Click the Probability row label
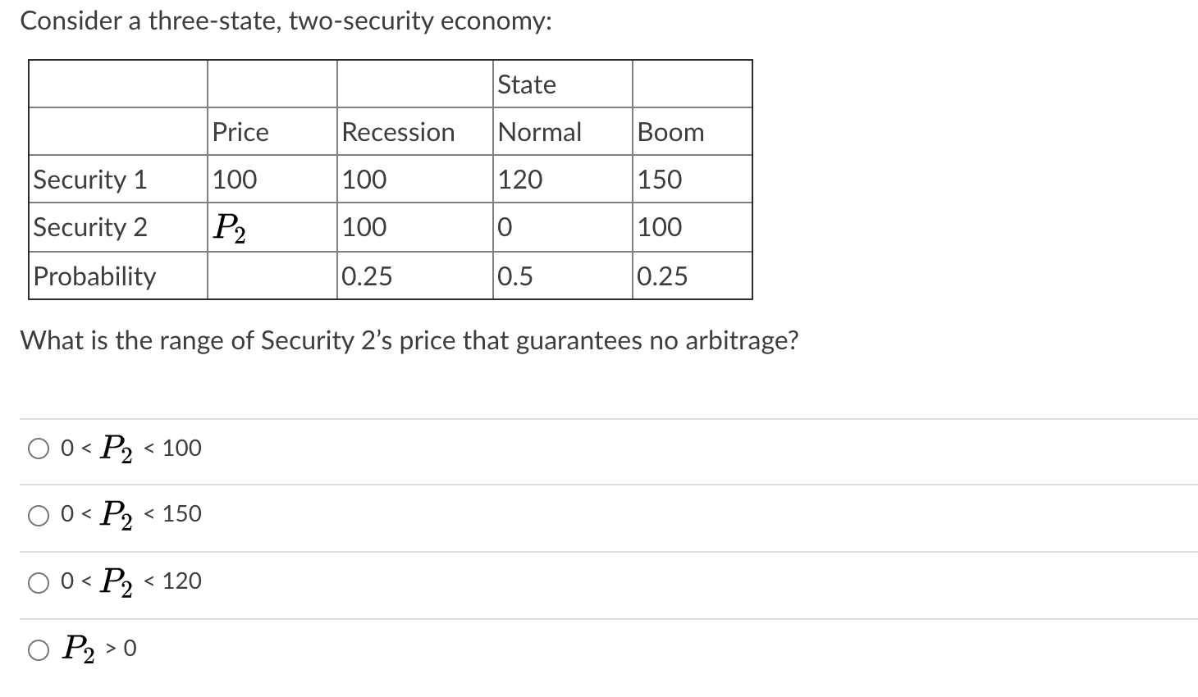Image resolution: width=1198 pixels, height=697 pixels. (94, 276)
